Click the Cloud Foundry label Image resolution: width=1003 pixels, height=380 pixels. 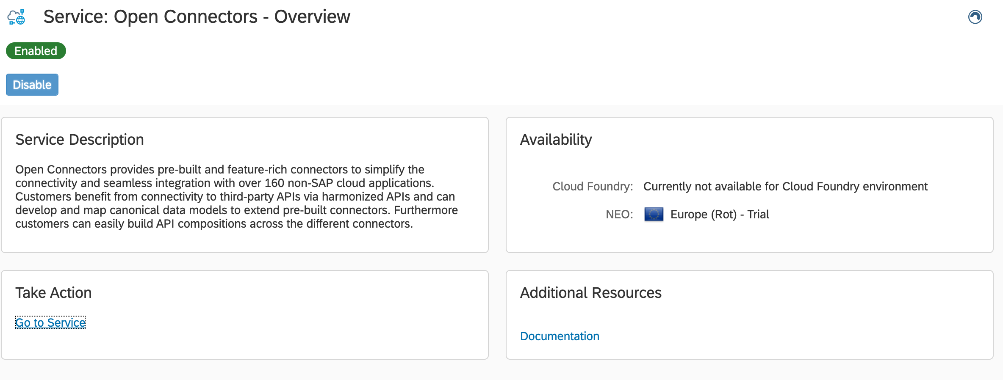(592, 186)
